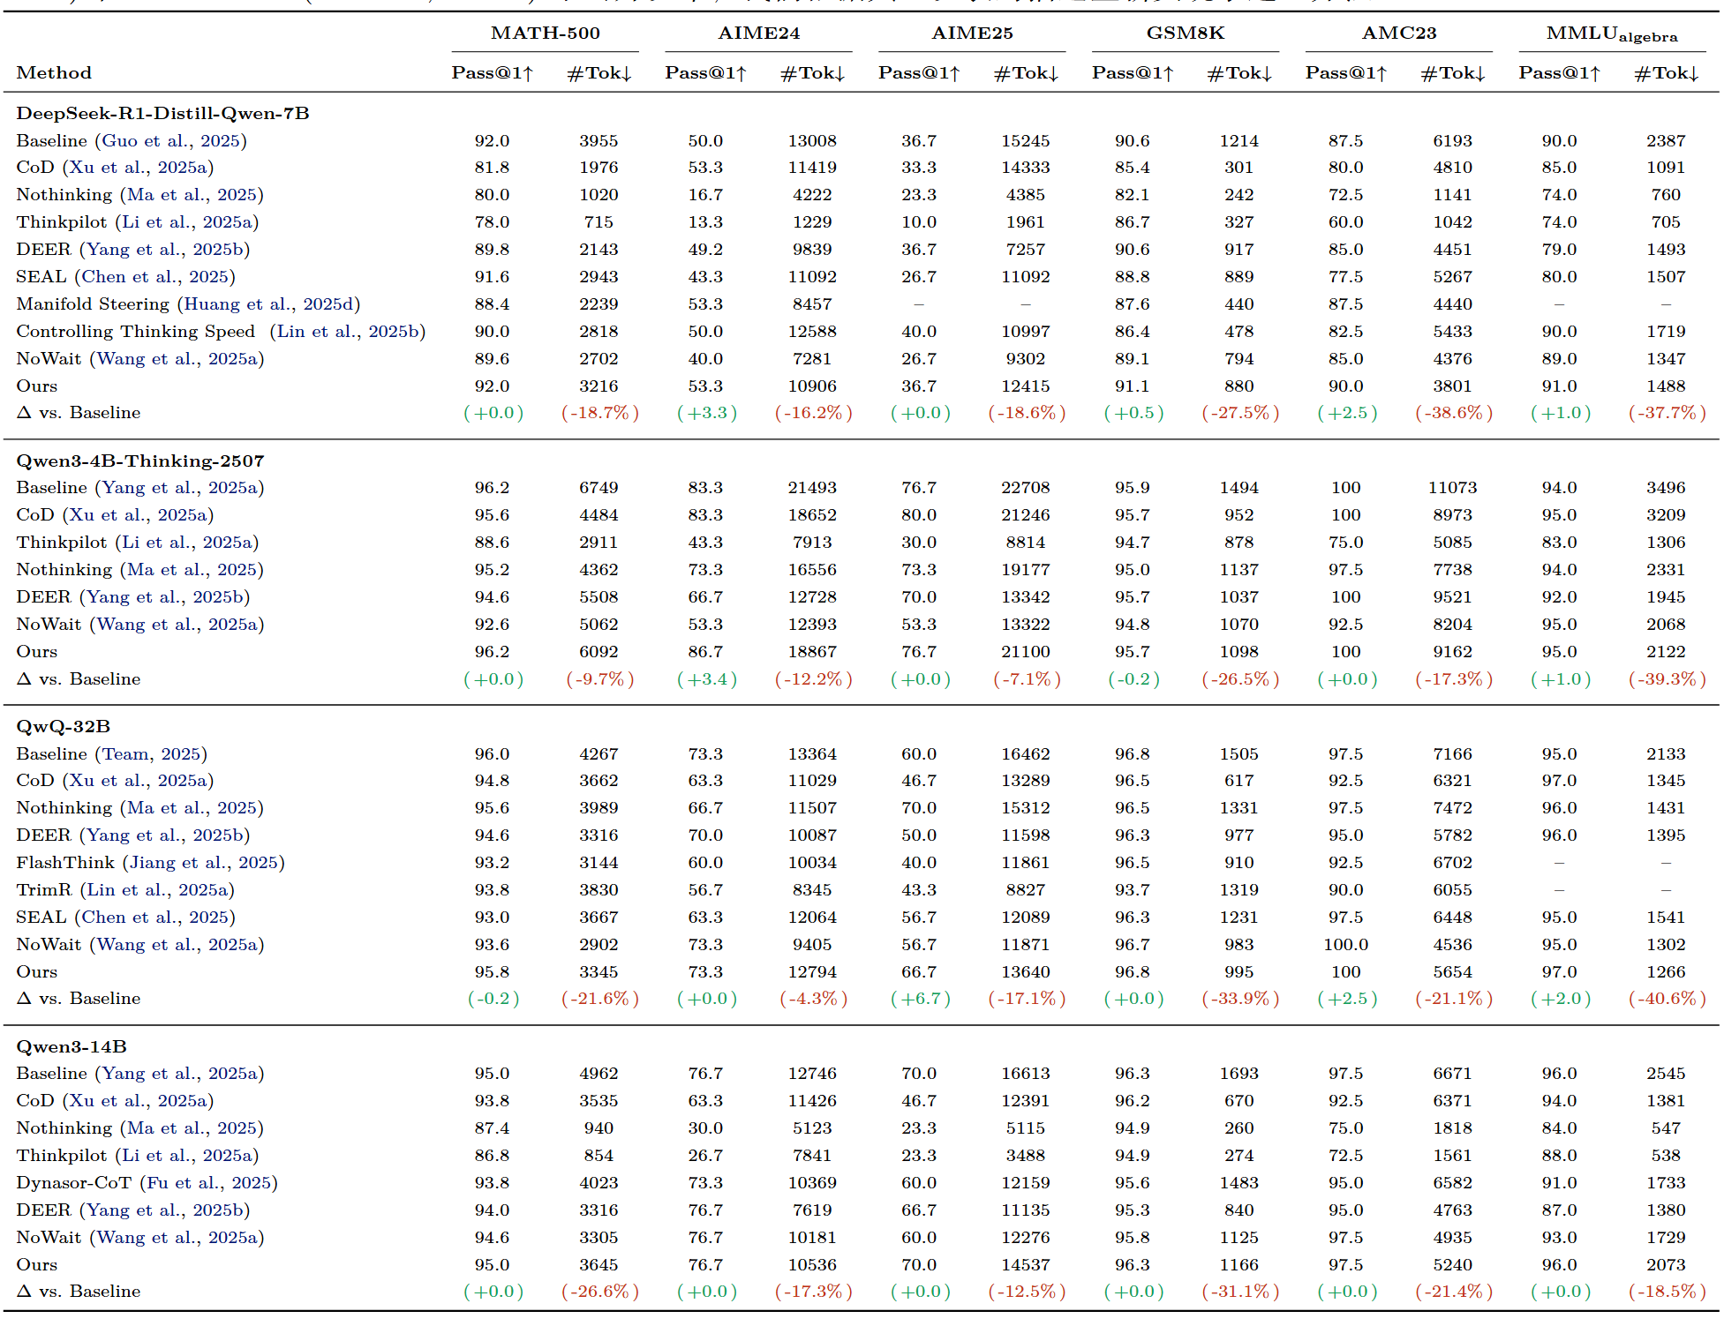Select the token count "14537"
The image size is (1724, 1341).
(1026, 1264)
